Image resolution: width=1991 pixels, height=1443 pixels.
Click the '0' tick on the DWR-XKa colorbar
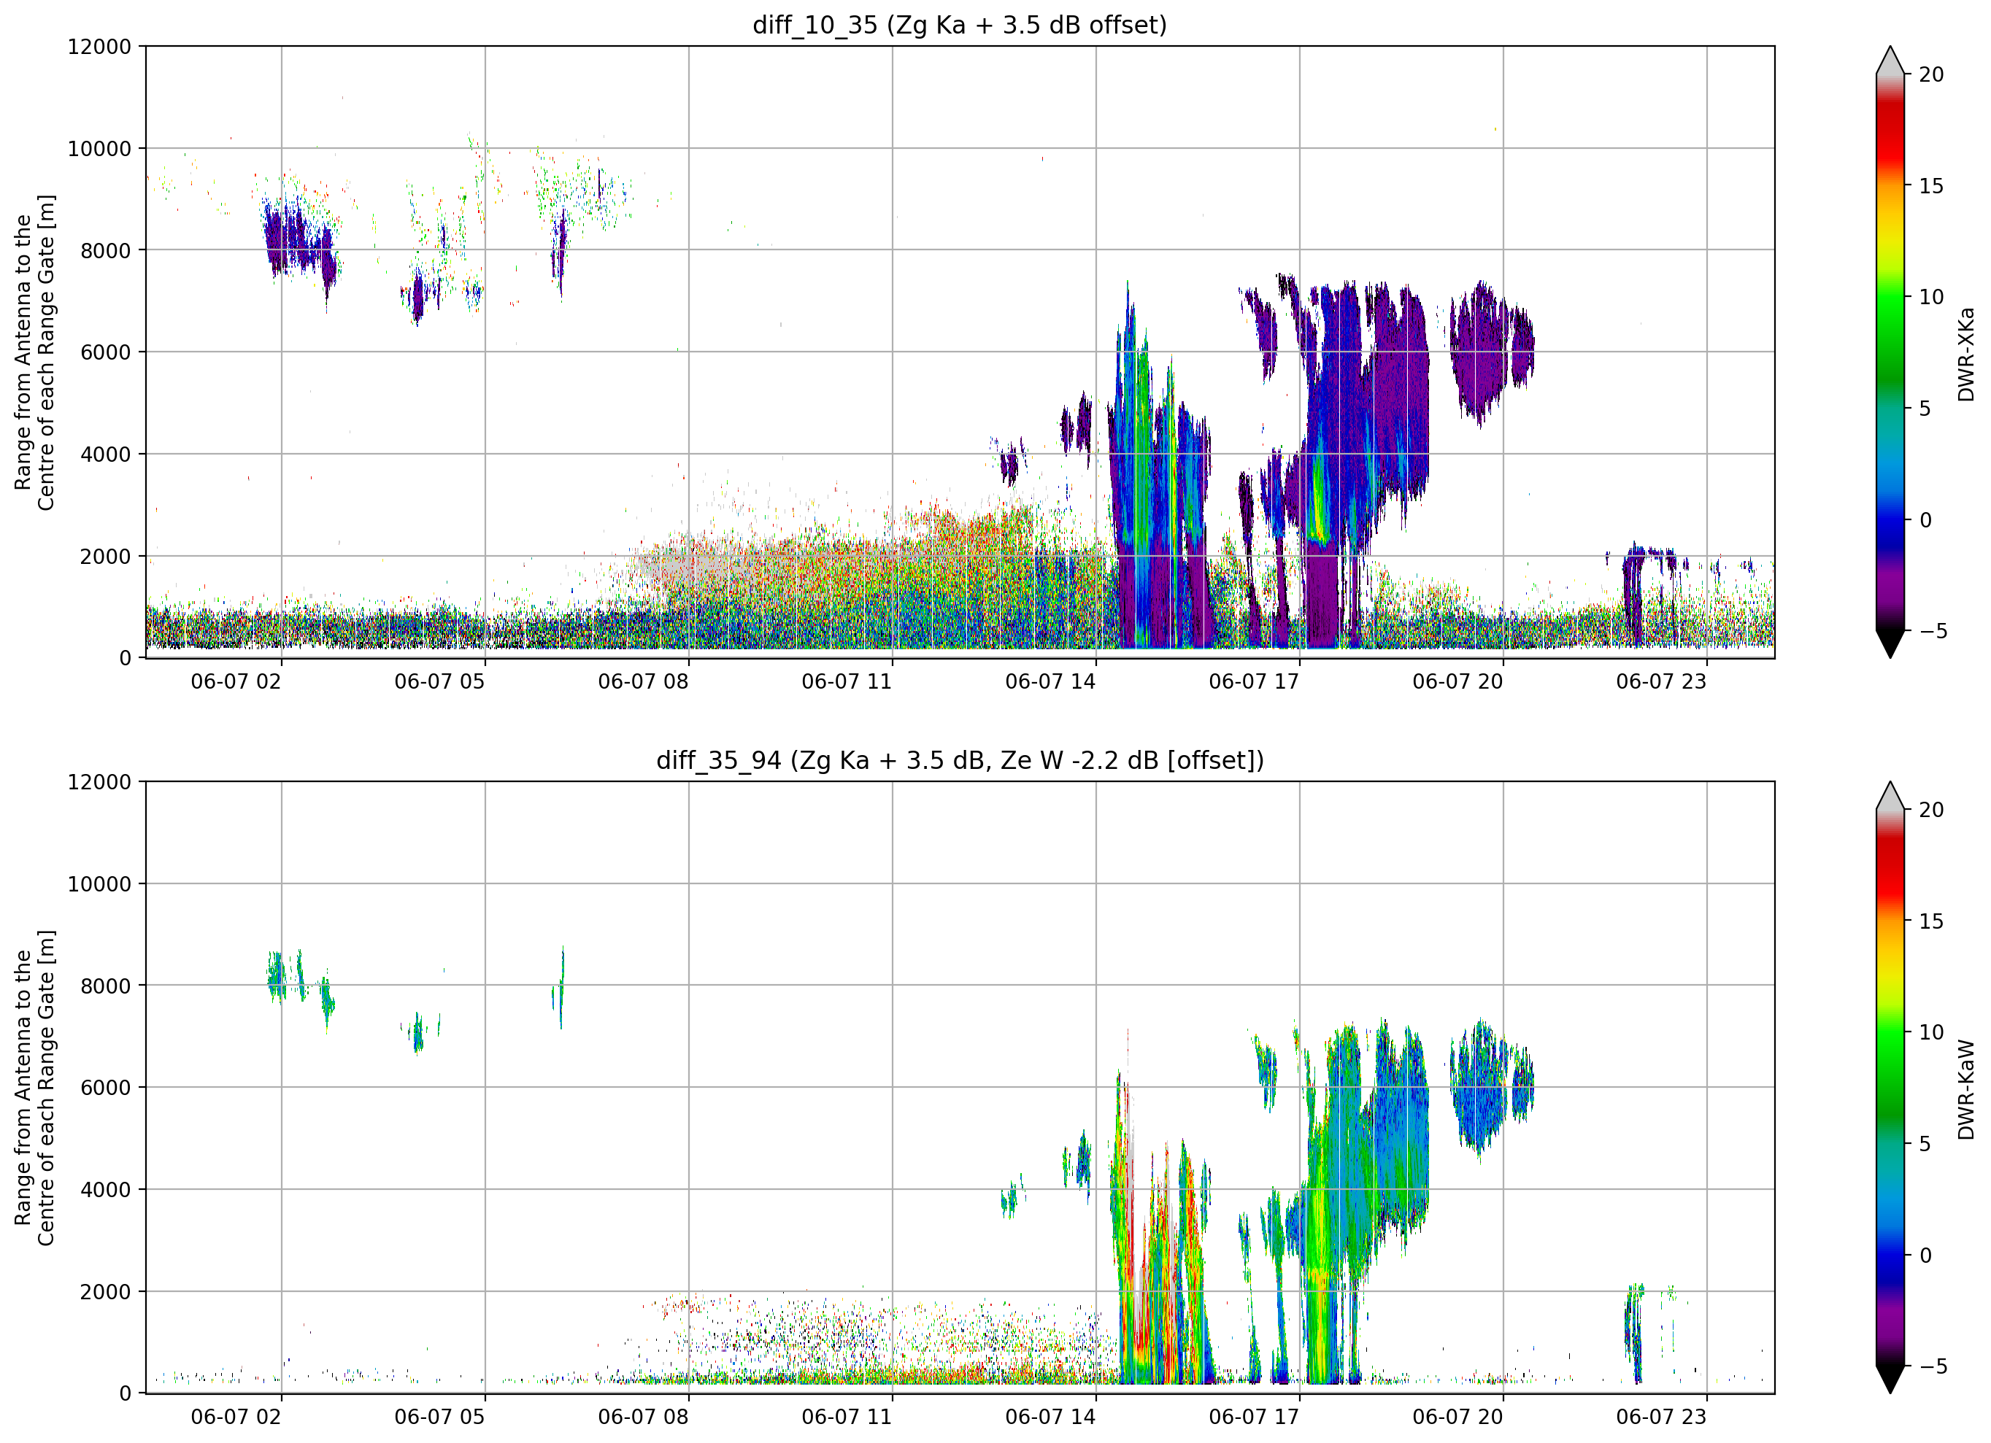[x=1925, y=519]
